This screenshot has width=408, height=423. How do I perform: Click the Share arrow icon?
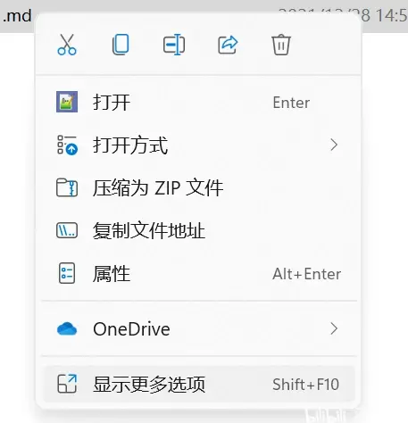coord(228,45)
